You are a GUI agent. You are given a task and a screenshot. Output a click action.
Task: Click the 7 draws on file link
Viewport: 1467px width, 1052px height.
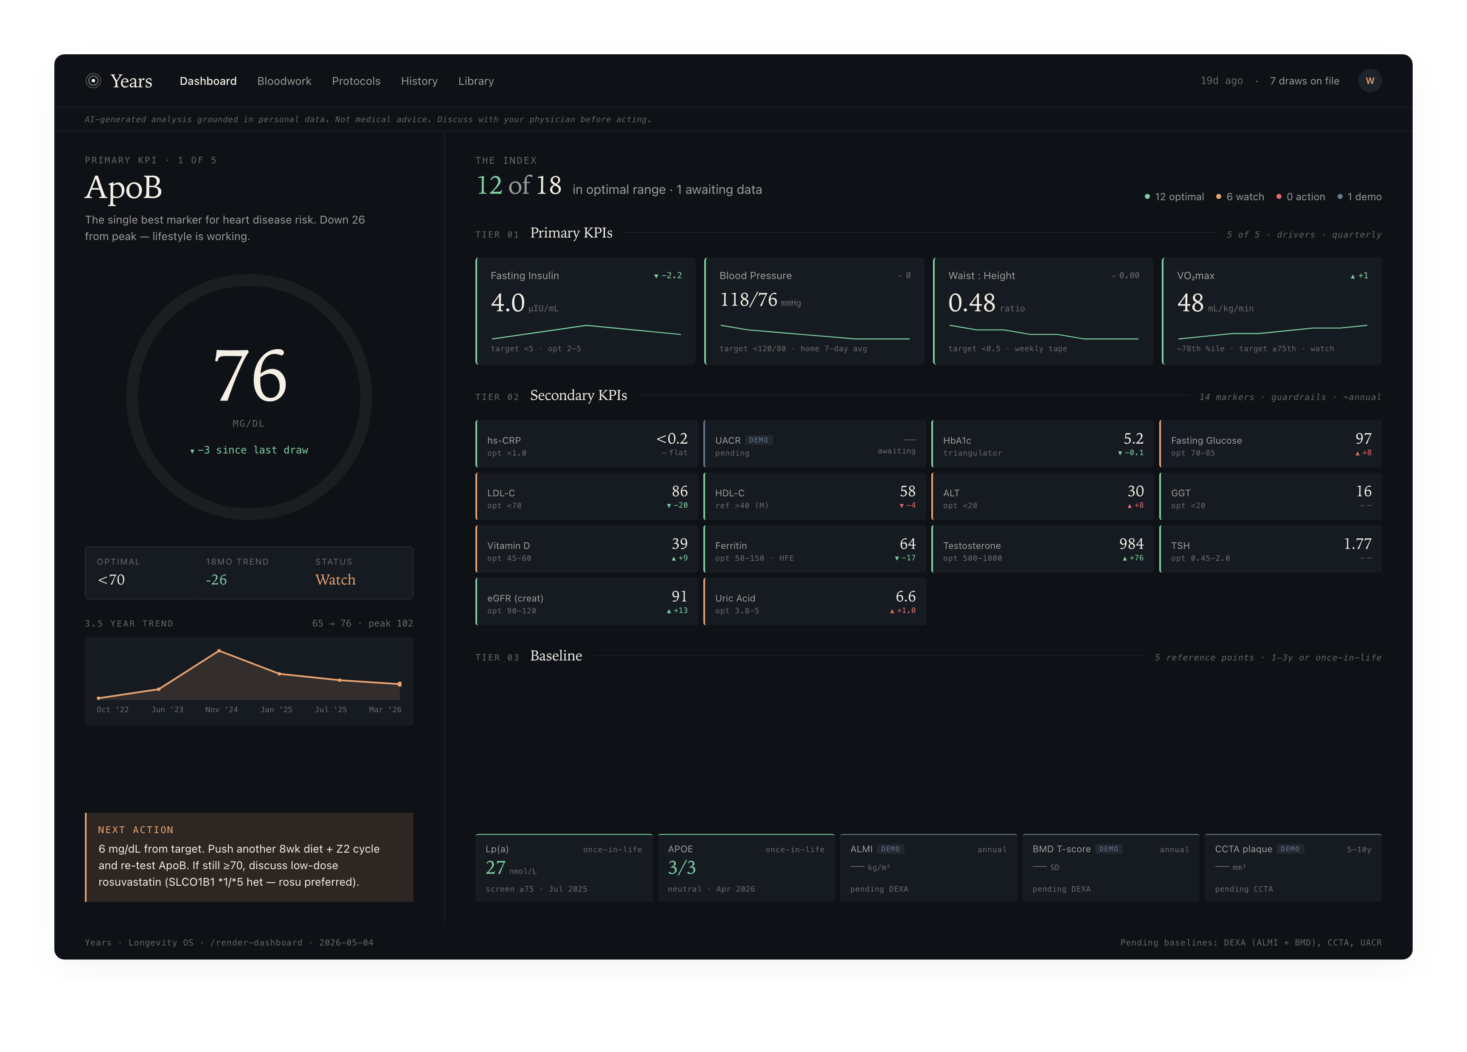pyautogui.click(x=1304, y=81)
